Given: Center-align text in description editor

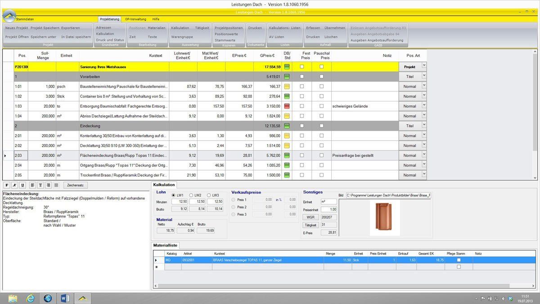Looking at the screenshot, I should (x=40, y=185).
